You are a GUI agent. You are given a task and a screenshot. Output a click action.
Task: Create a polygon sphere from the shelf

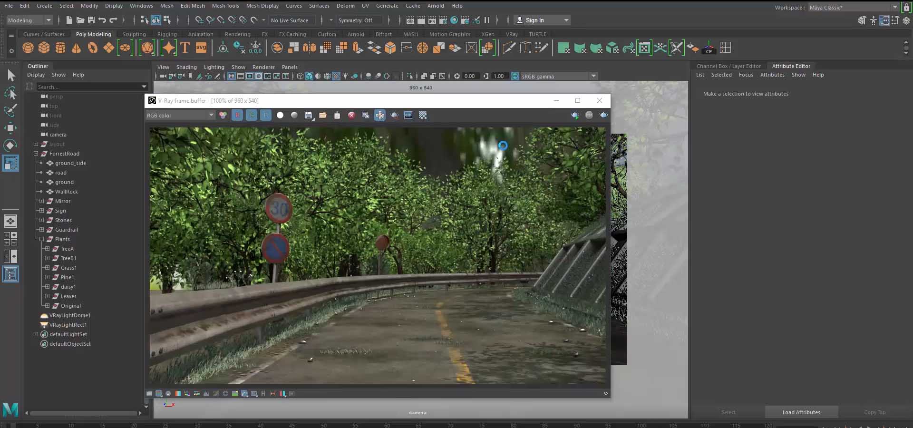[28, 48]
